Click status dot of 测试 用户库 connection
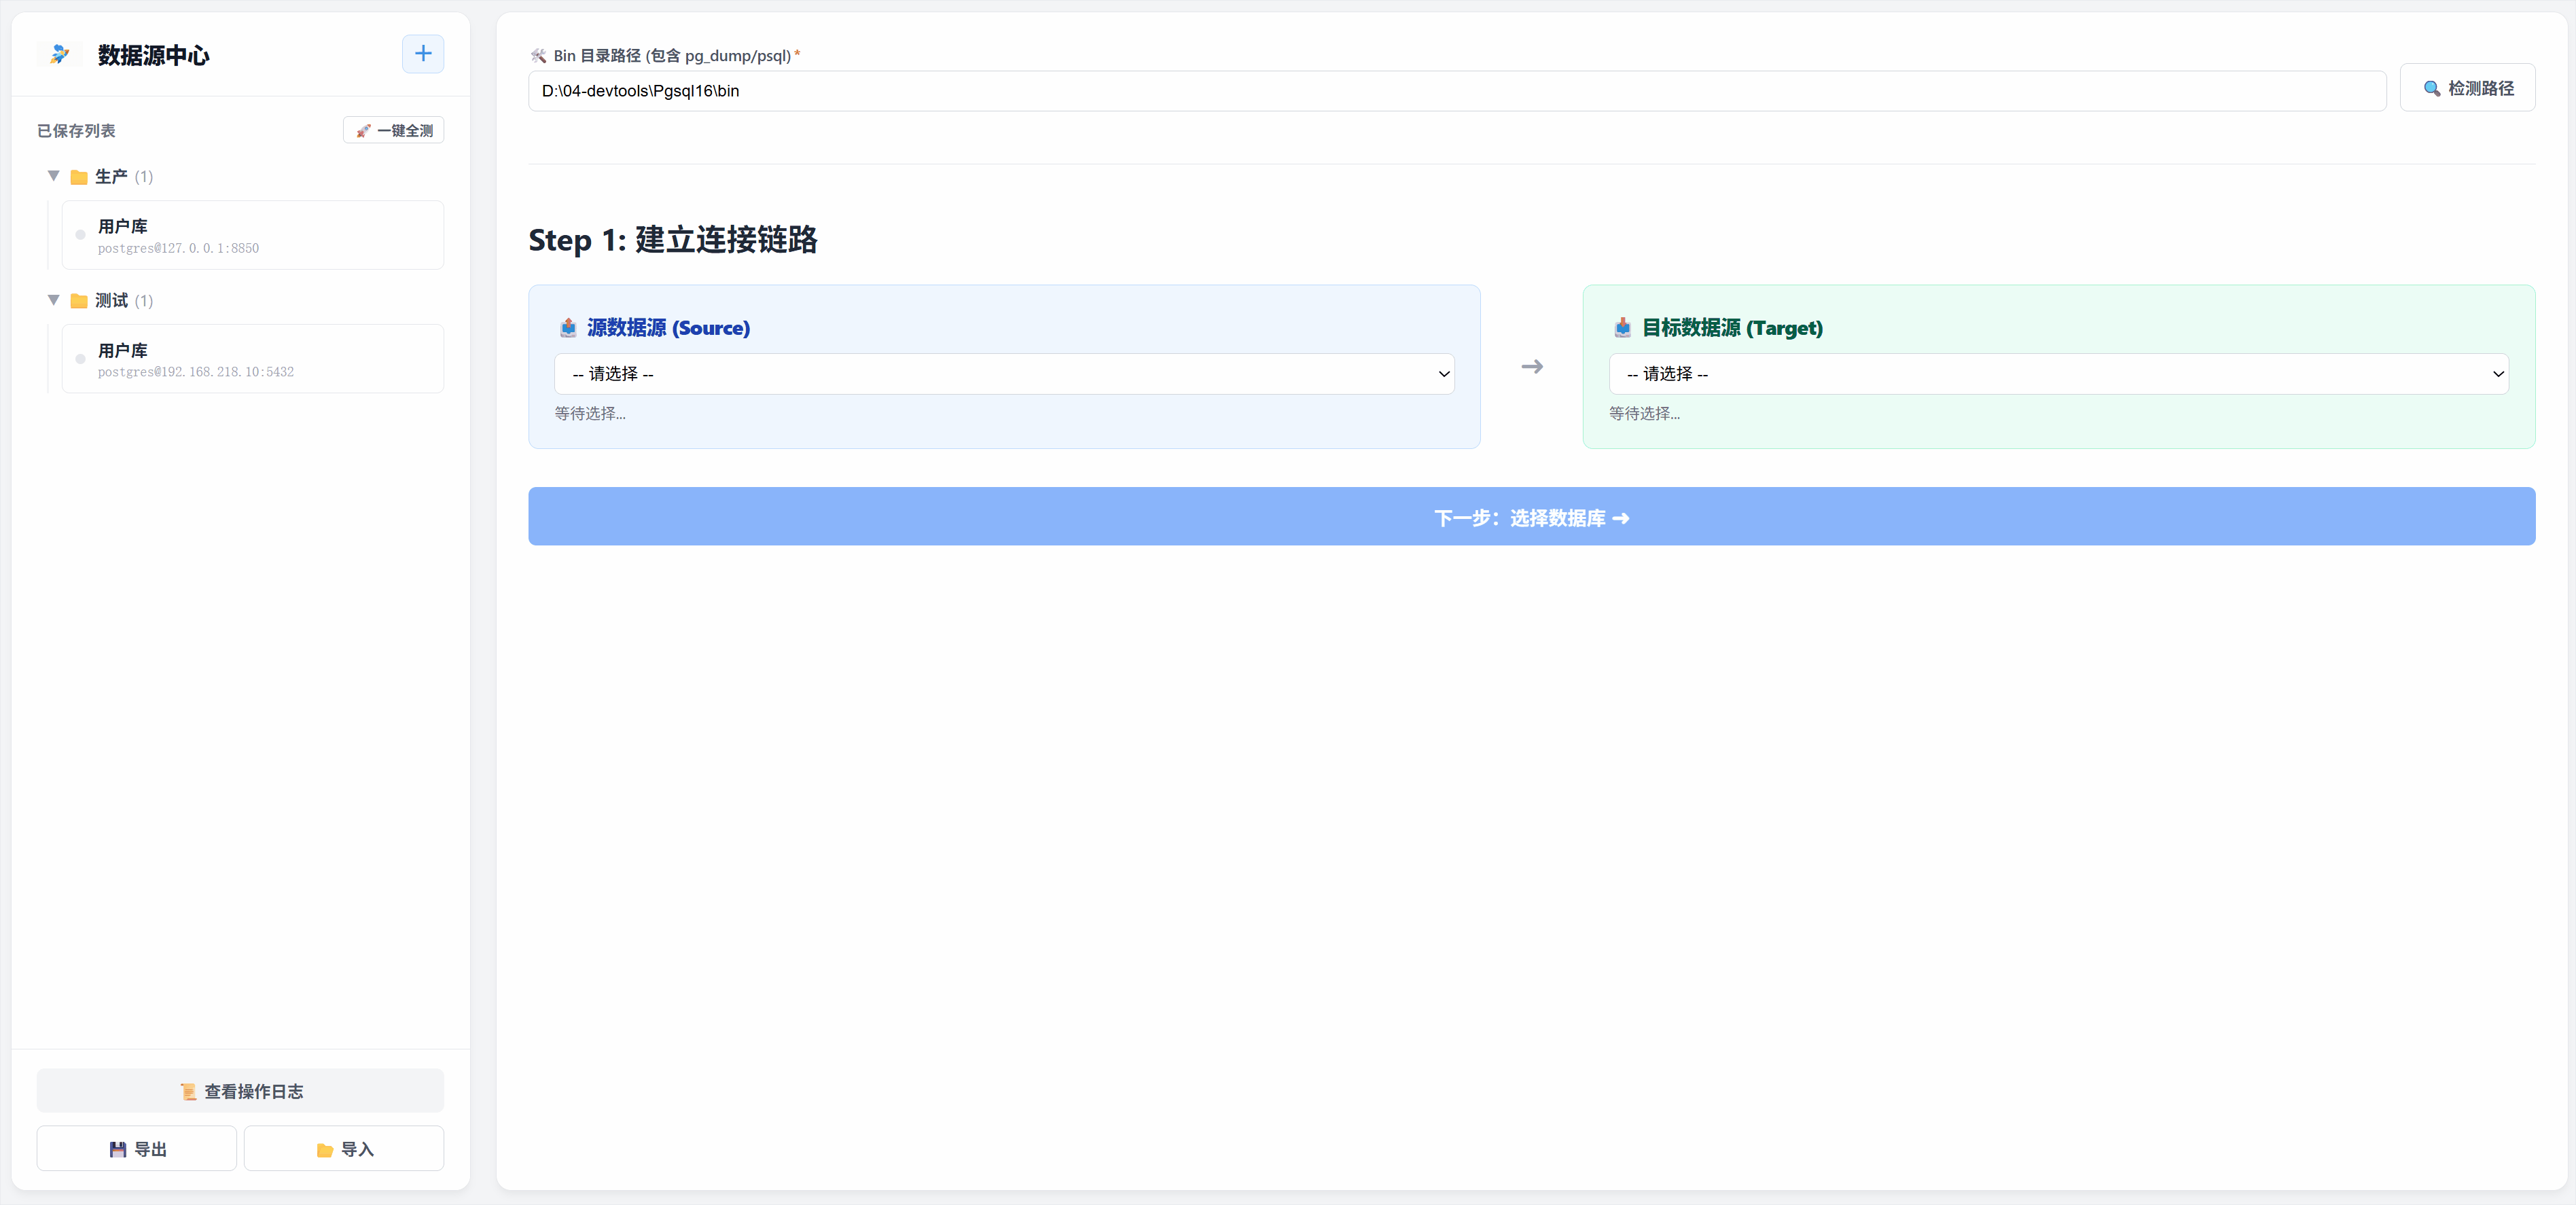2576x1205 pixels. tap(81, 359)
